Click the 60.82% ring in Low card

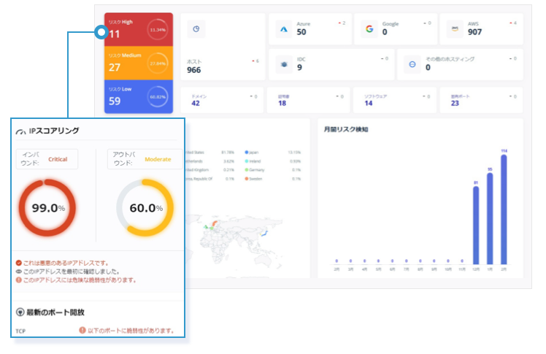[158, 97]
